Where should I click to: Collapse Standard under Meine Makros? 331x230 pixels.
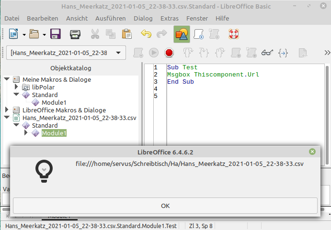coord(16,94)
